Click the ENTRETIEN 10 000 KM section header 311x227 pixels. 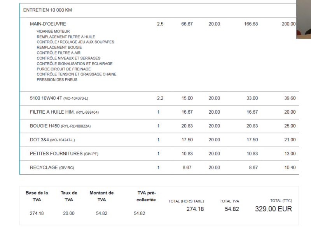pyautogui.click(x=47, y=10)
